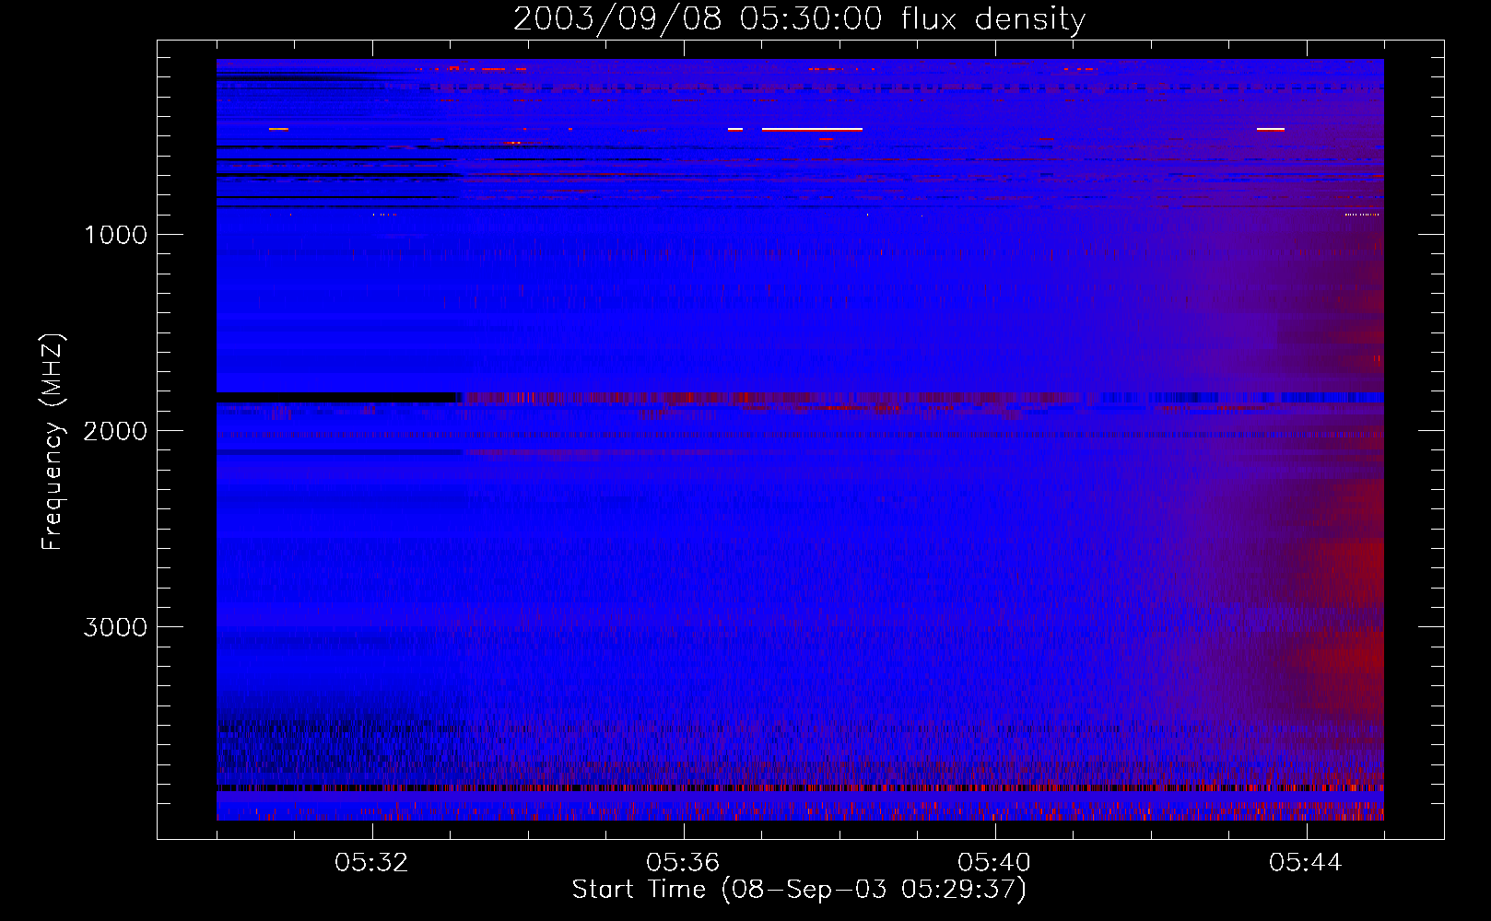The image size is (1491, 921).
Task: Click the plot title '2003/09/08 05:30:00 flux density'
Action: (799, 19)
